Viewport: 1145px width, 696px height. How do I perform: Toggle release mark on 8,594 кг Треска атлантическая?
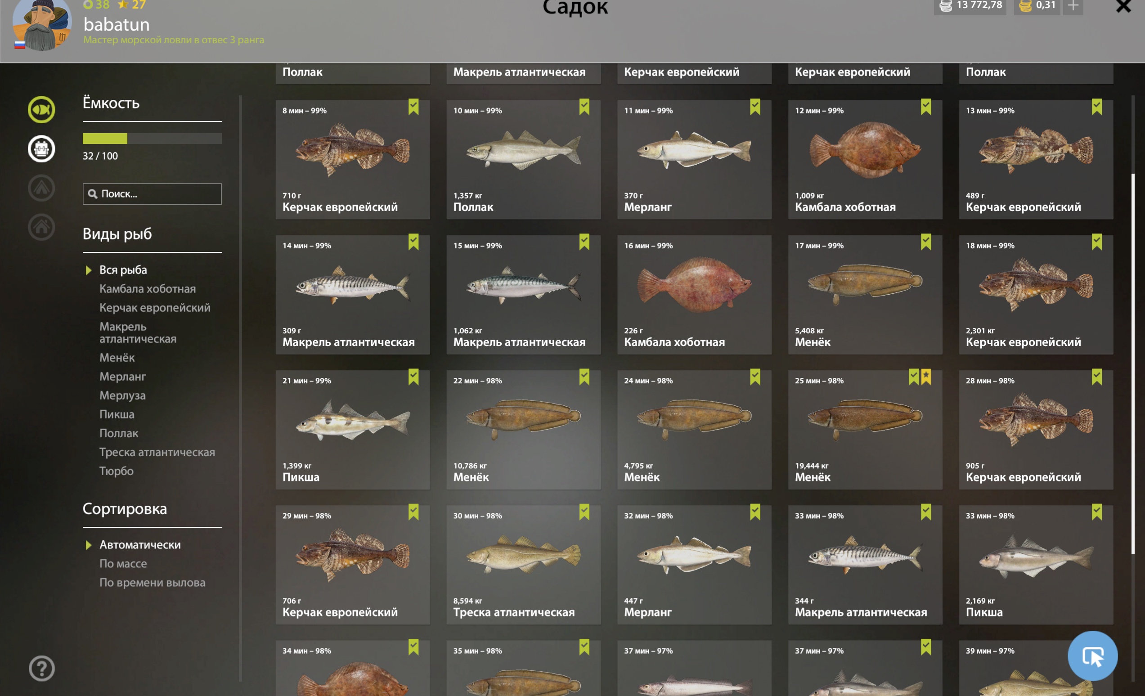584,512
